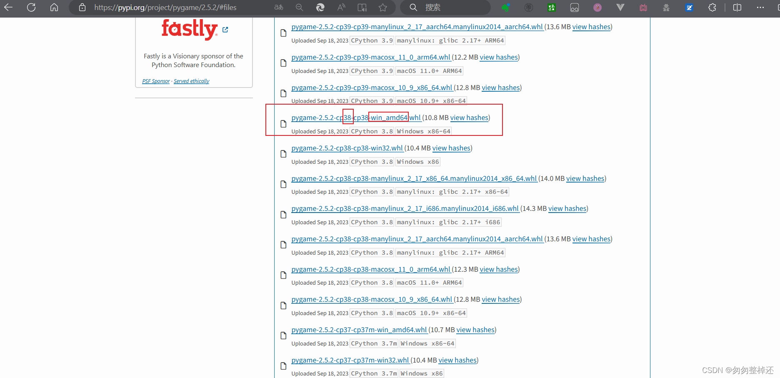
Task: Activate the read aloud icon
Action: pyautogui.click(x=342, y=8)
